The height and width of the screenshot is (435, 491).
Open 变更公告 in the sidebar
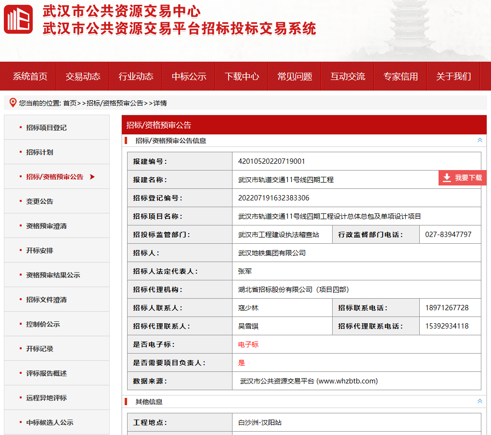point(39,201)
